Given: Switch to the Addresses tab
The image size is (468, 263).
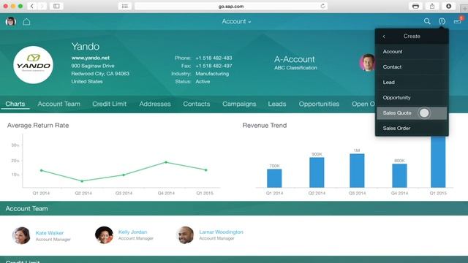Looking at the screenshot, I should 155,104.
